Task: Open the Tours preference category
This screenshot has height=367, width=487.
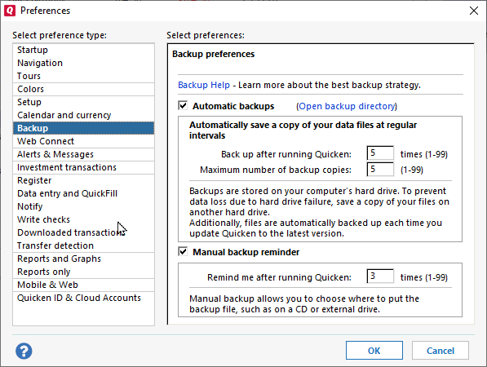Action: pyautogui.click(x=83, y=76)
